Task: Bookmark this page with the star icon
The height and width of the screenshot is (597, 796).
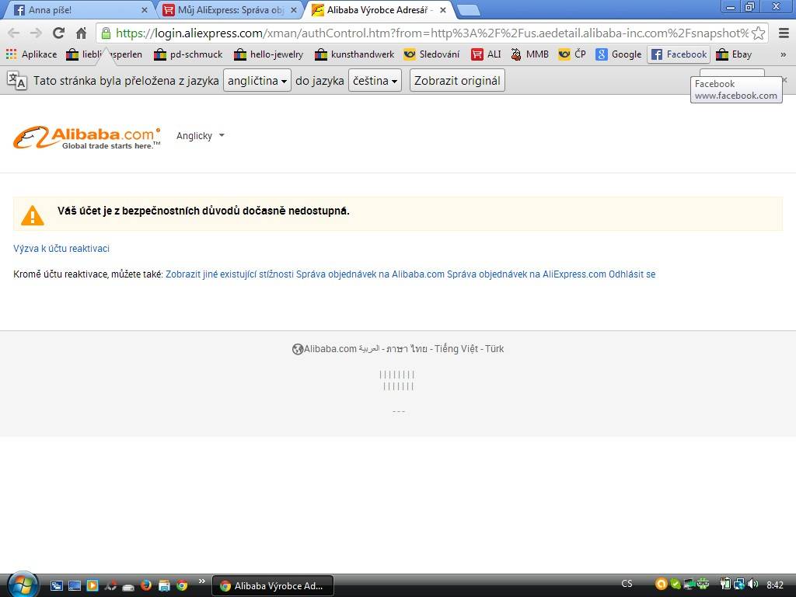Action: tap(758, 33)
